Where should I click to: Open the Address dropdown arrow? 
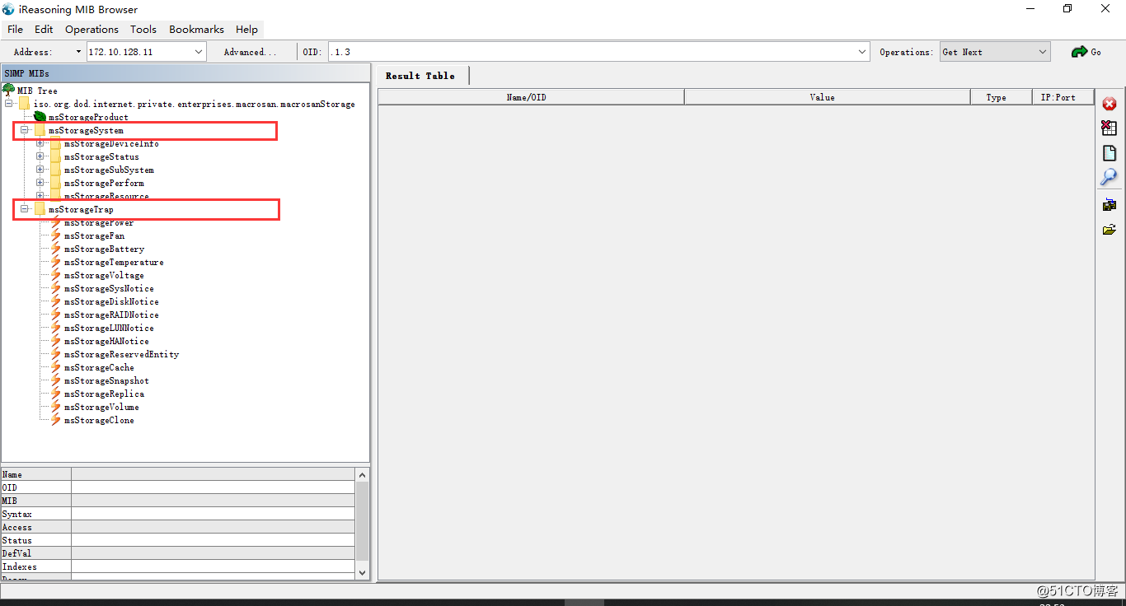coord(199,52)
